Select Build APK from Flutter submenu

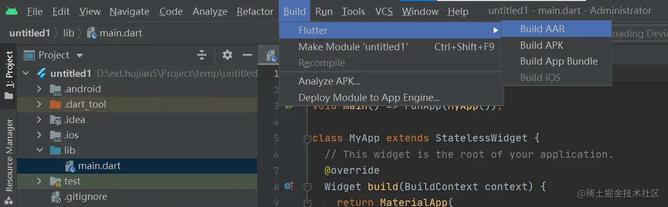(556, 45)
